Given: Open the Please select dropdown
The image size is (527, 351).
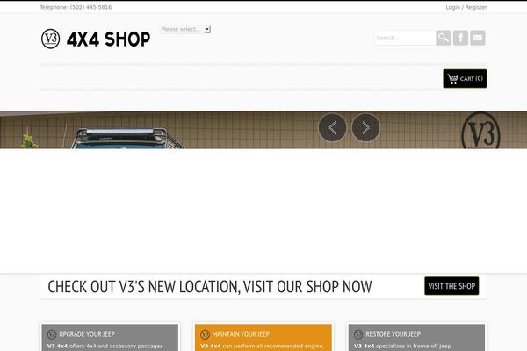Looking at the screenshot, I should click(x=185, y=29).
